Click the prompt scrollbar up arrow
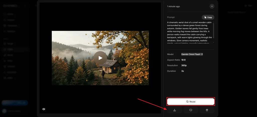The width and height of the screenshot is (257, 117). click(213, 22)
